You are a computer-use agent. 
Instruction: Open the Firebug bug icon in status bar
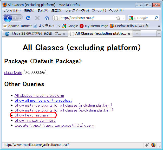[x=147, y=145]
